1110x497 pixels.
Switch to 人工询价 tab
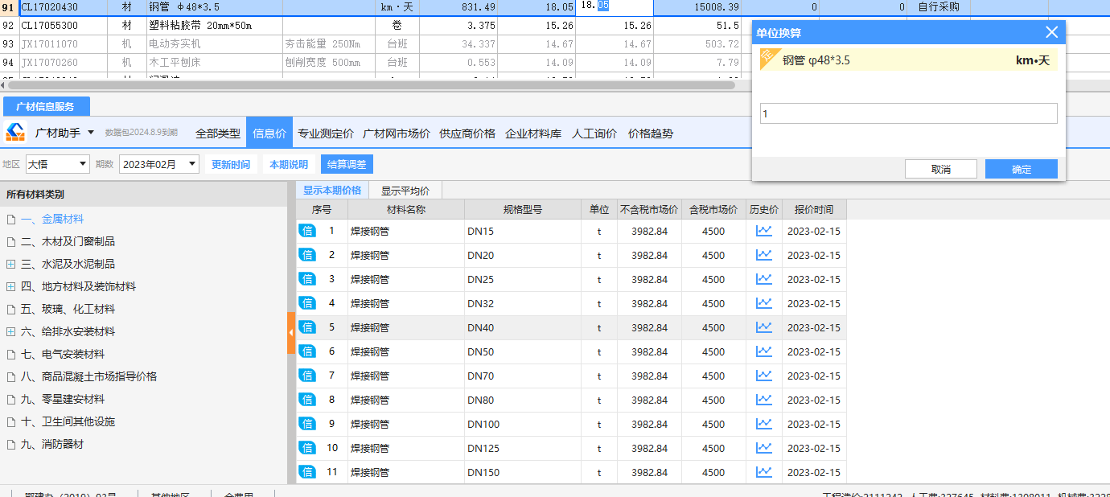[x=594, y=133]
